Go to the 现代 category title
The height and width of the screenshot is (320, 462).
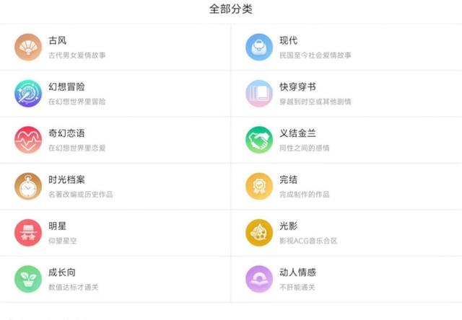click(288, 40)
